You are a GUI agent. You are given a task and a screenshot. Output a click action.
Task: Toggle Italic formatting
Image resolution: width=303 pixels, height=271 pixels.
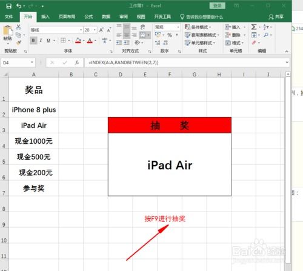pyautogui.click(x=41, y=41)
